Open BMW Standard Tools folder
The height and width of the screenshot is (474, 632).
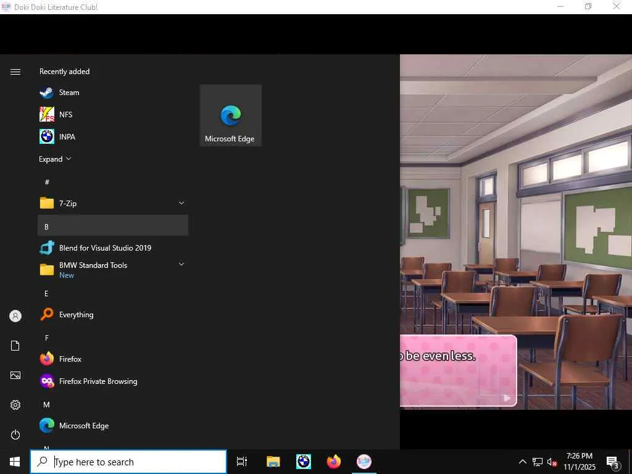pos(113,270)
